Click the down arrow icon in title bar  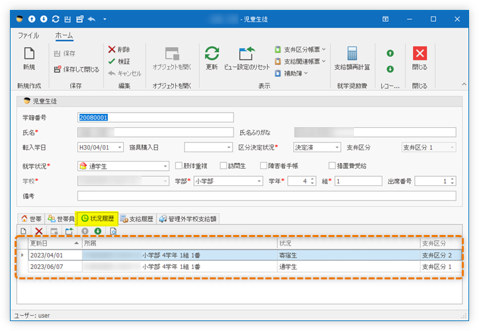coord(44,19)
